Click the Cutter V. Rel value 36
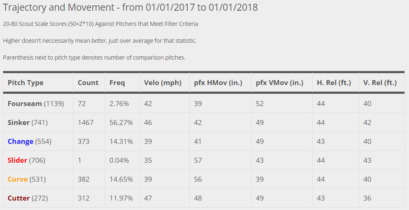Viewport: 409px width, 210px height. click(367, 198)
